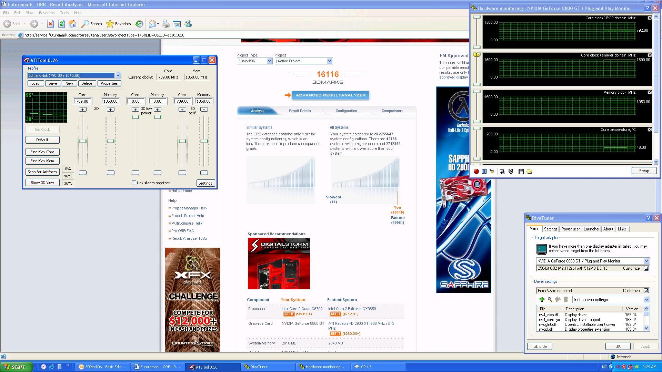Toggle the Core temperature graph tracking marker
The width and height of the screenshot is (662, 372).
[x=477, y=128]
